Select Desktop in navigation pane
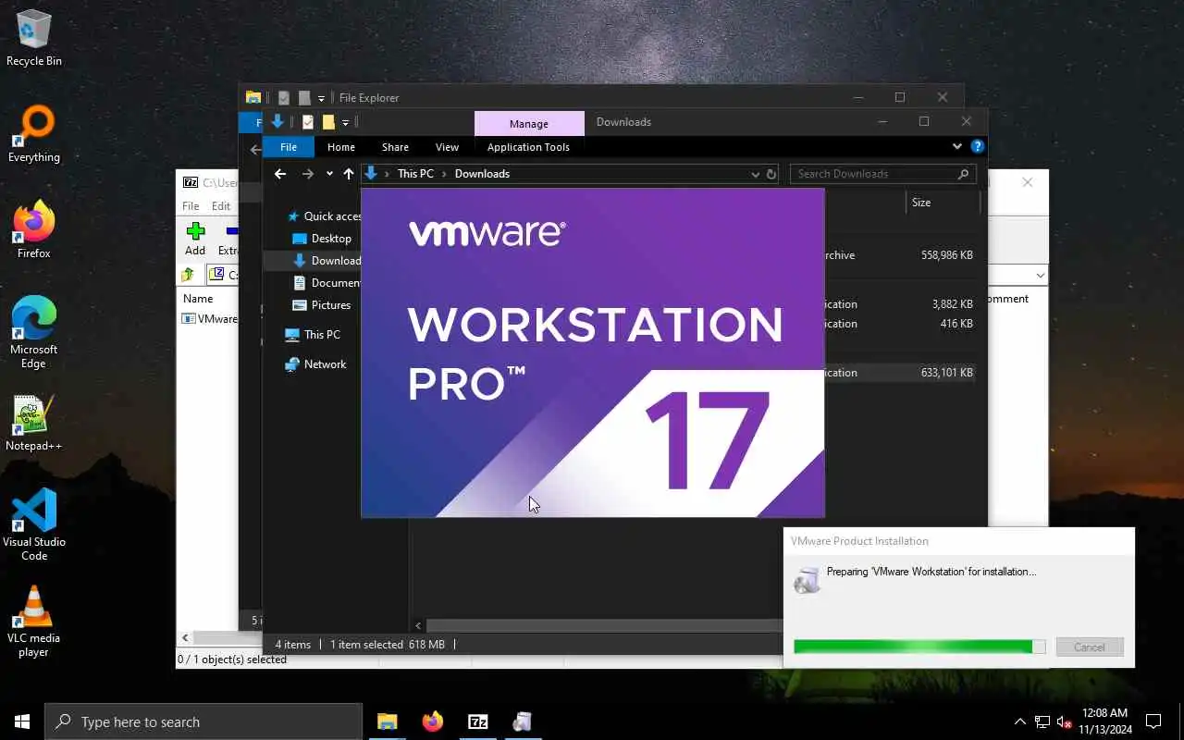 click(322, 239)
